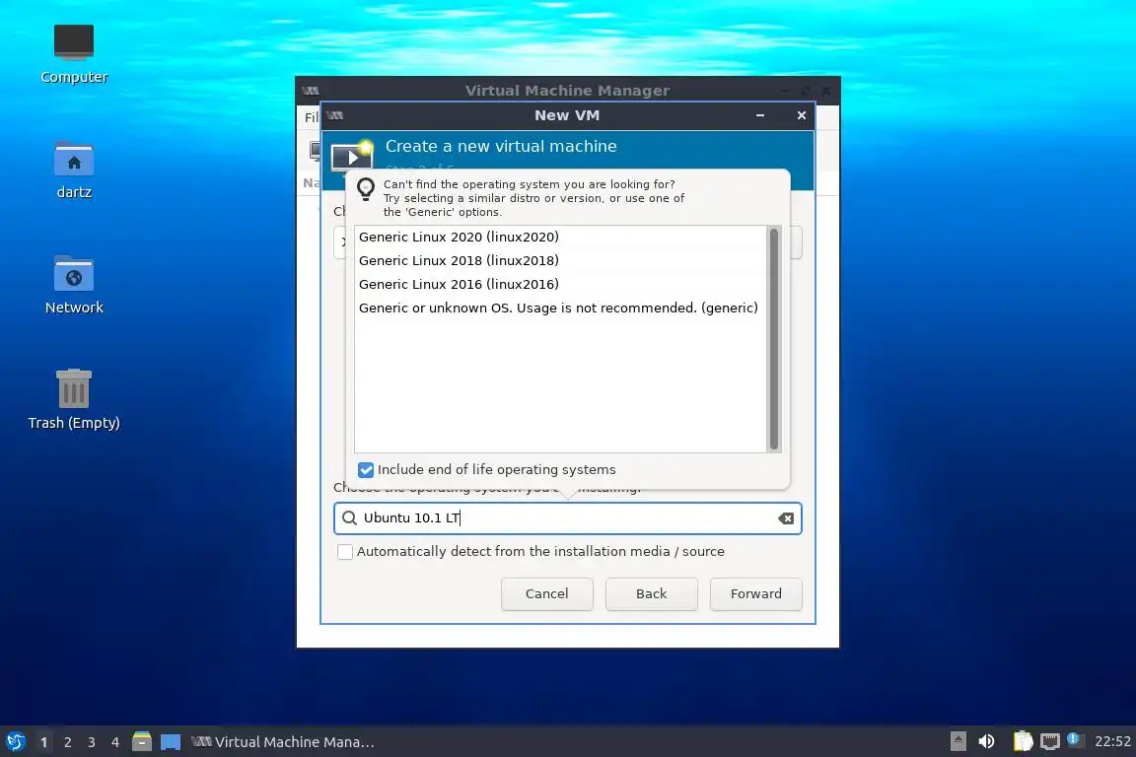Screen dimensions: 1136x757
Task: Click the show desktop taskbar icon
Action: (x=171, y=742)
